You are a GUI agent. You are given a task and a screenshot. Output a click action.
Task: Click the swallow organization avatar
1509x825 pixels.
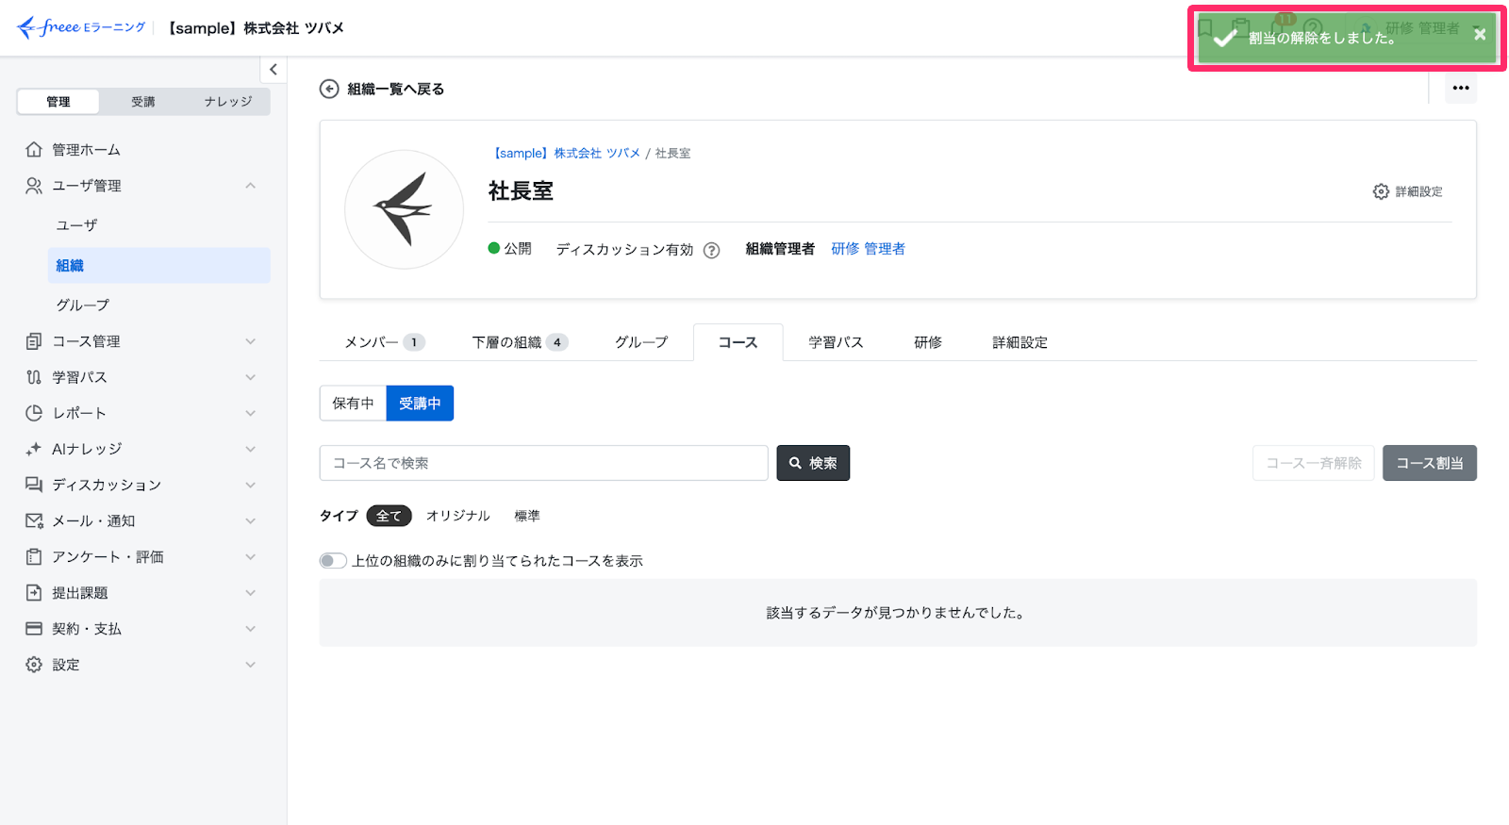pos(404,209)
